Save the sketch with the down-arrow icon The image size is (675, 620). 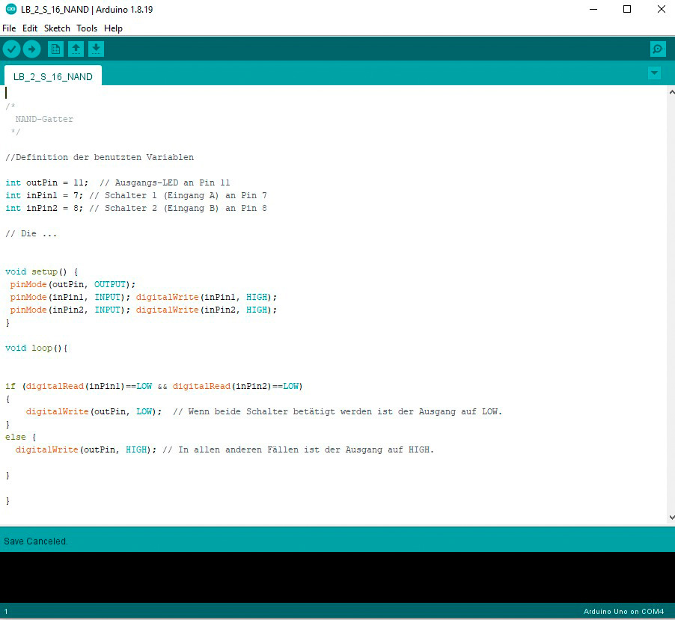point(96,49)
